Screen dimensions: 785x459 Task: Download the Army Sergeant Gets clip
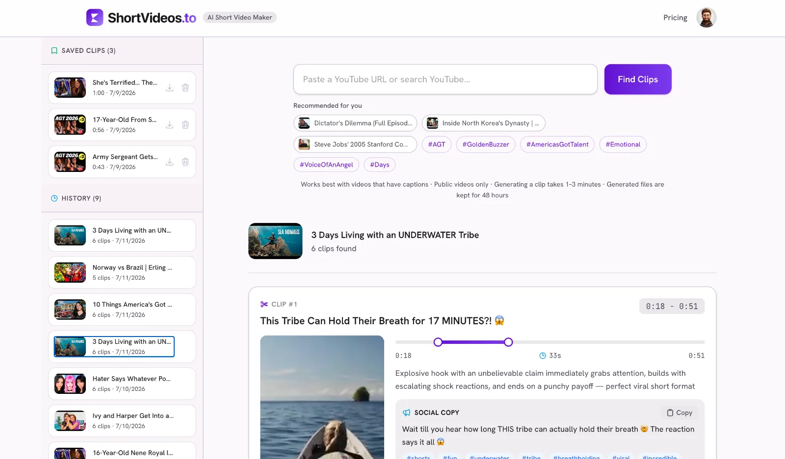170,162
